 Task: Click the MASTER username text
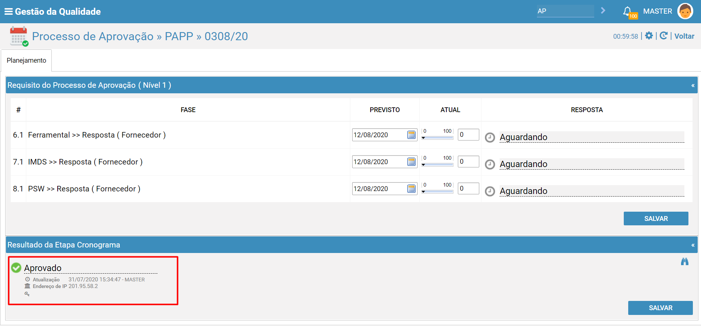click(x=657, y=11)
